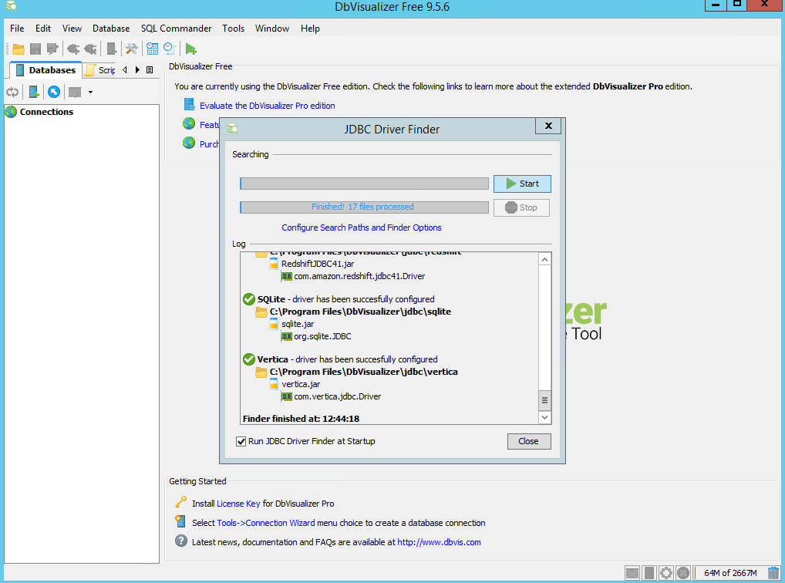Screen dimensions: 785x583
Task: Click the Close button in the dialog
Action: 529,441
